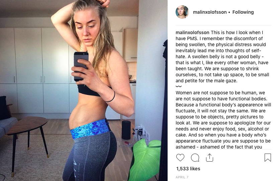
Task: Save the post with the bookmark icon
Action: pyautogui.click(x=268, y=158)
